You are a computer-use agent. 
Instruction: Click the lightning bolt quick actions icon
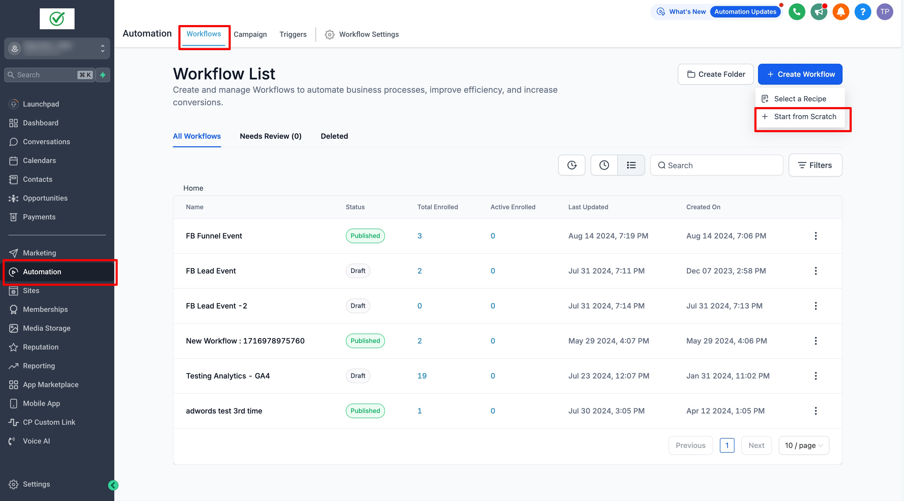point(103,75)
